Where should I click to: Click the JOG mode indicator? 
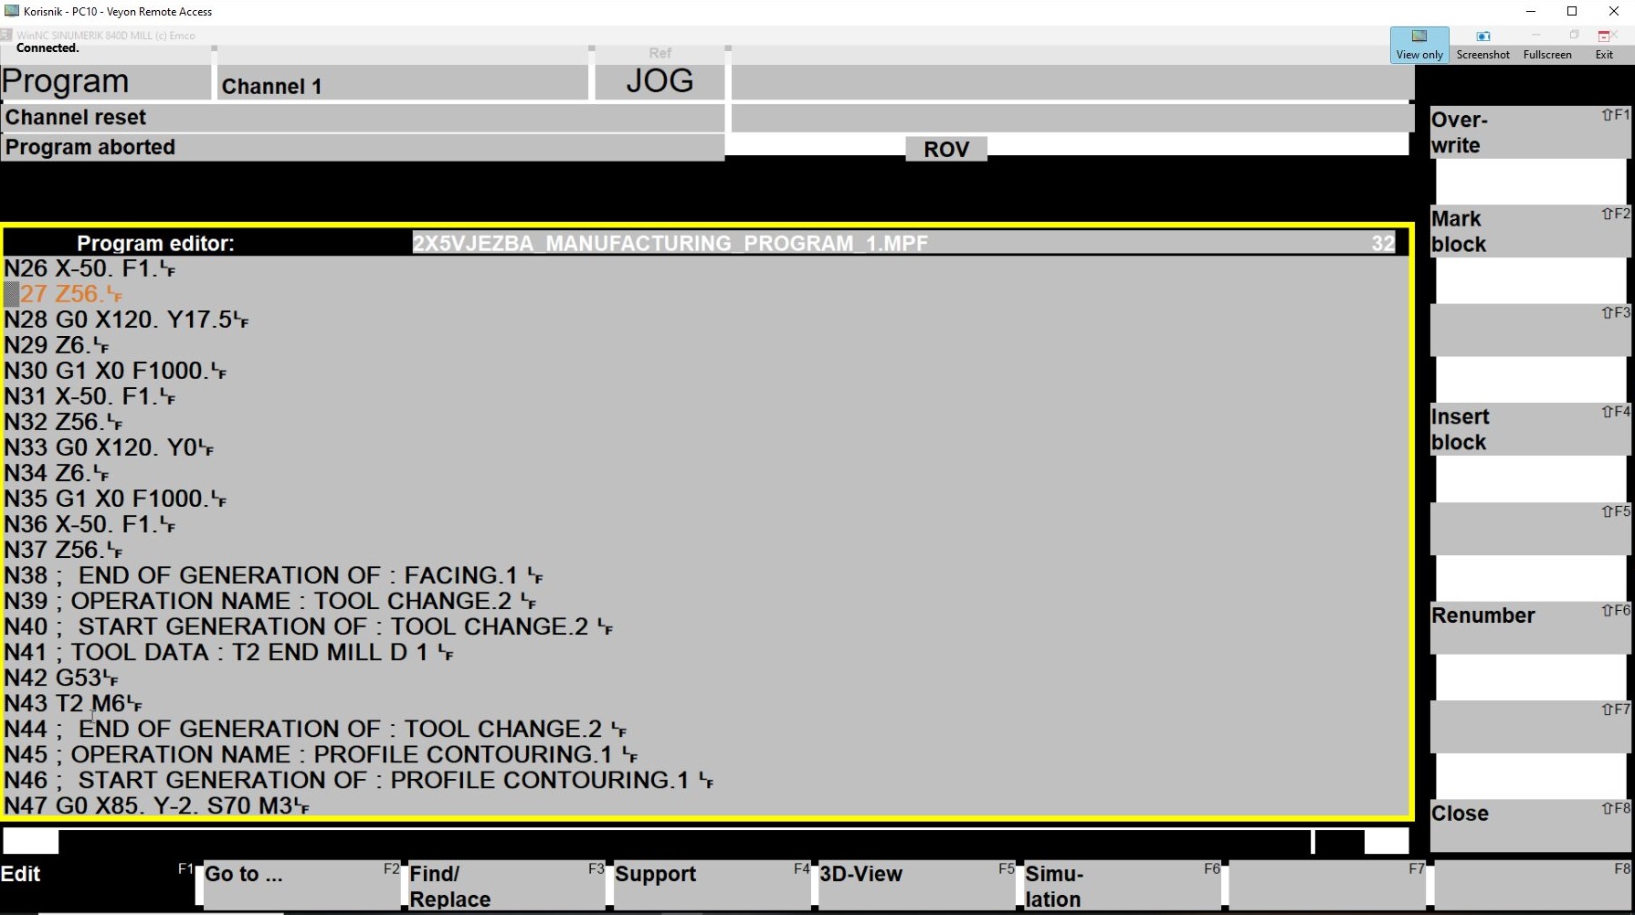point(659,81)
